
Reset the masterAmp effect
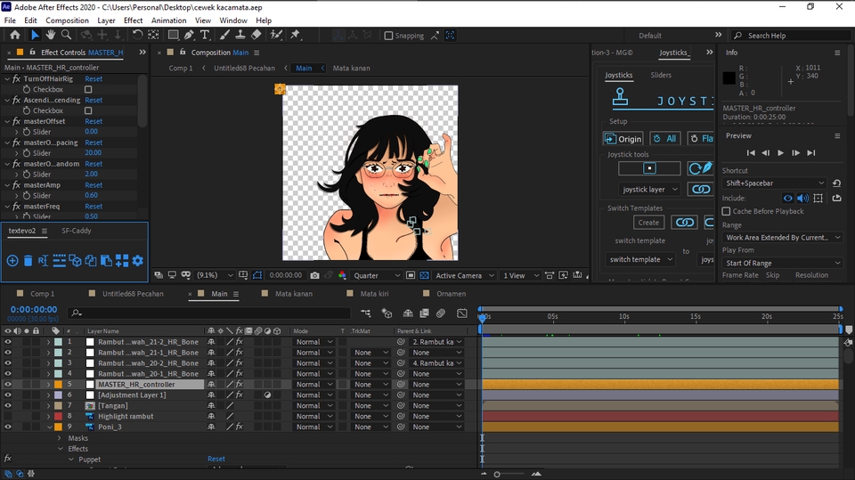(94, 185)
